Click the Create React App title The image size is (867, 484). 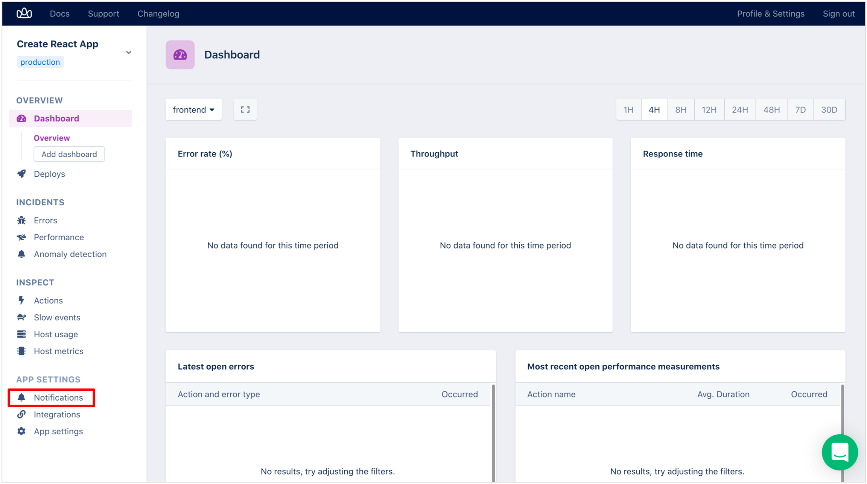point(58,44)
